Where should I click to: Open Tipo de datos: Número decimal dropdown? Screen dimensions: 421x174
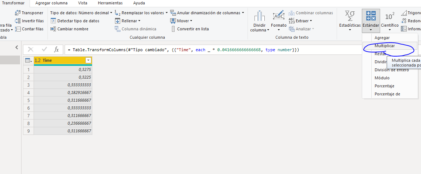tap(81, 13)
